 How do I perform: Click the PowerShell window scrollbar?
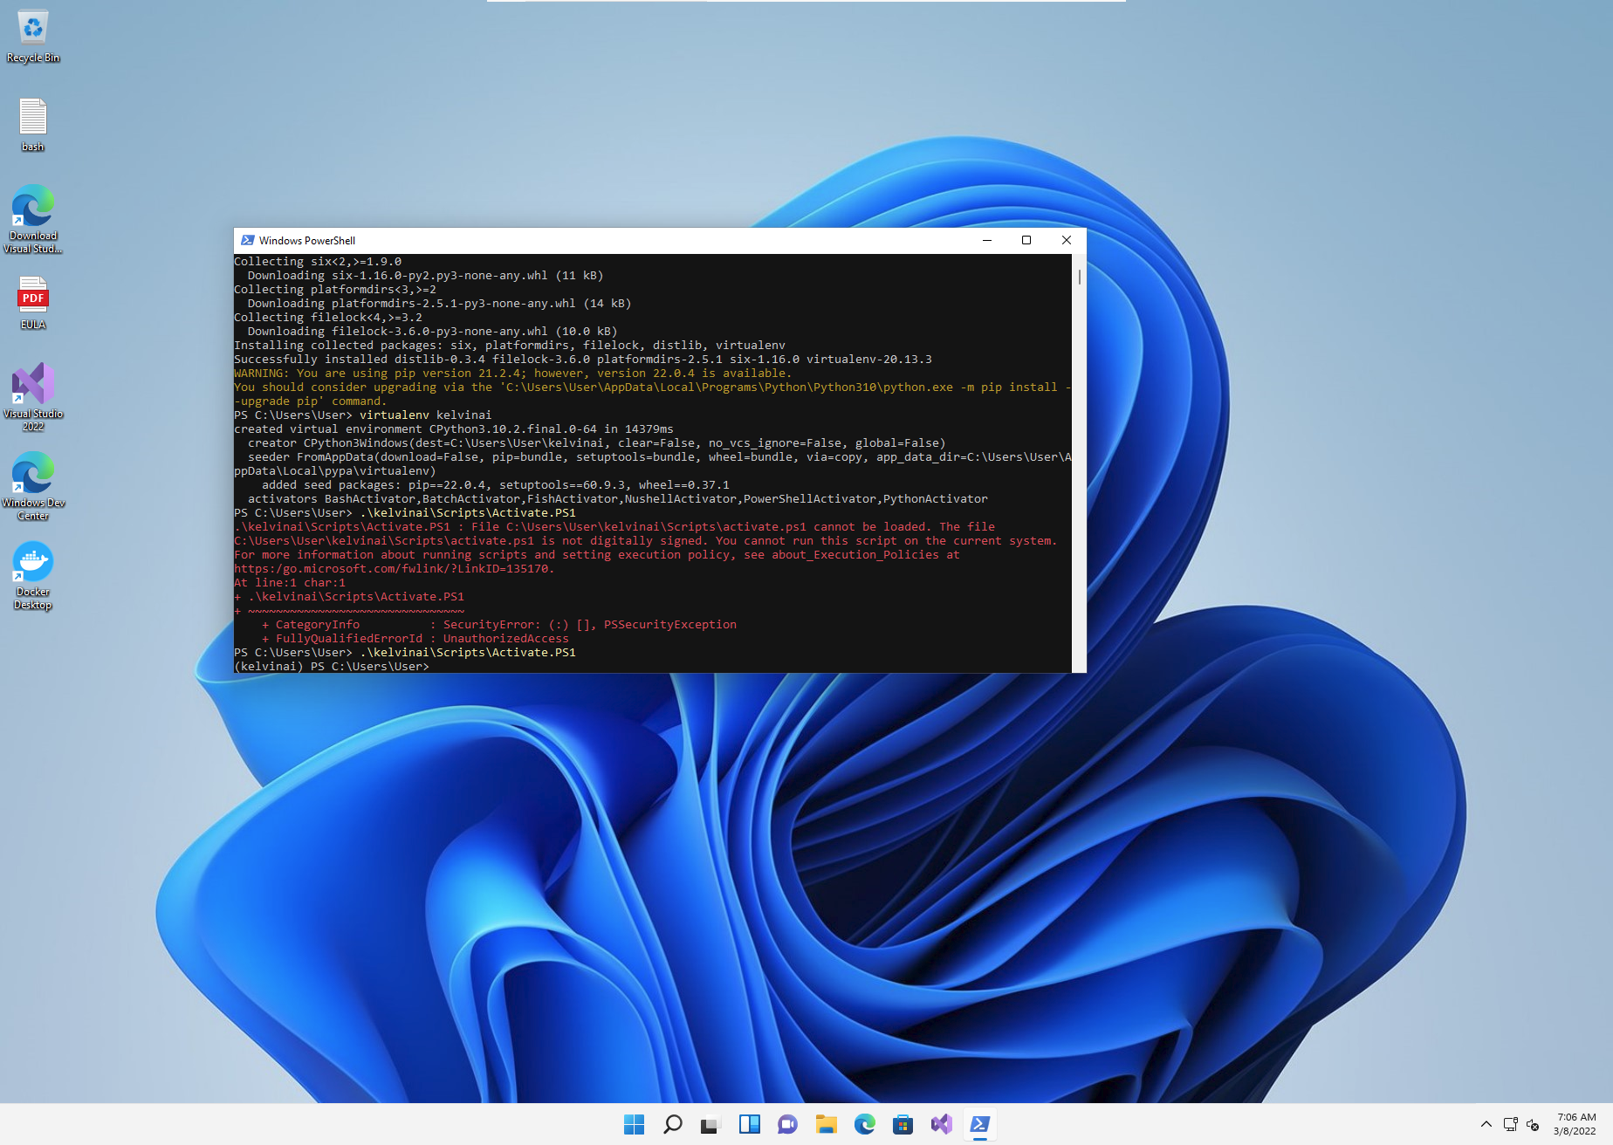pyautogui.click(x=1079, y=278)
